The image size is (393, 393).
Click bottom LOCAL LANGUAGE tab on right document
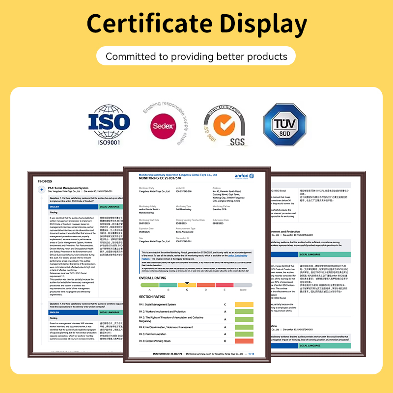coord(325,346)
